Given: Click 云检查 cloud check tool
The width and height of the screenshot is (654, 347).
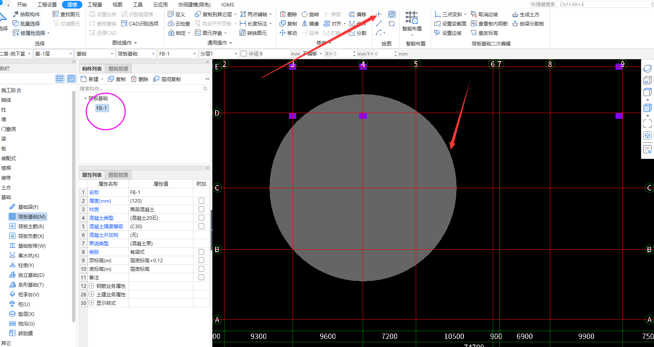Looking at the screenshot, I should [179, 24].
